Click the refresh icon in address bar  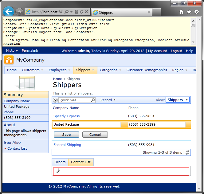point(81,12)
